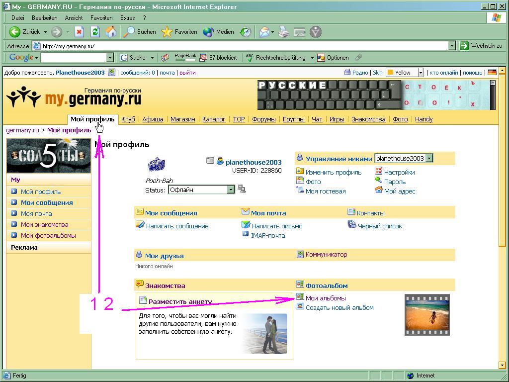Open the IMAP-почта link
The width and height of the screenshot is (509, 382).
pyautogui.click(x=268, y=235)
